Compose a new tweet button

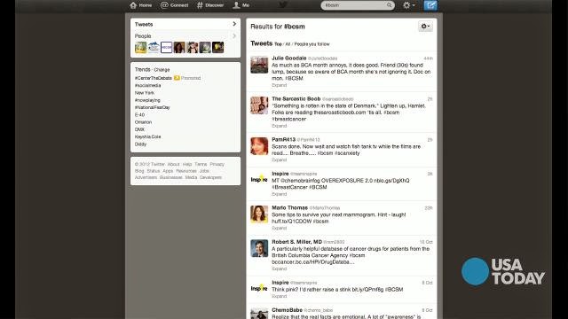pyautogui.click(x=430, y=5)
